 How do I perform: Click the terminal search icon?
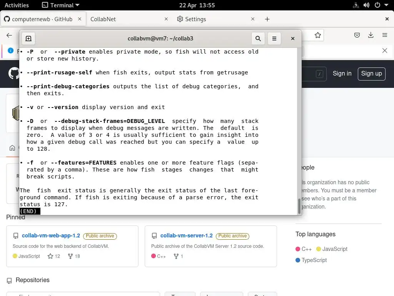pos(258,39)
